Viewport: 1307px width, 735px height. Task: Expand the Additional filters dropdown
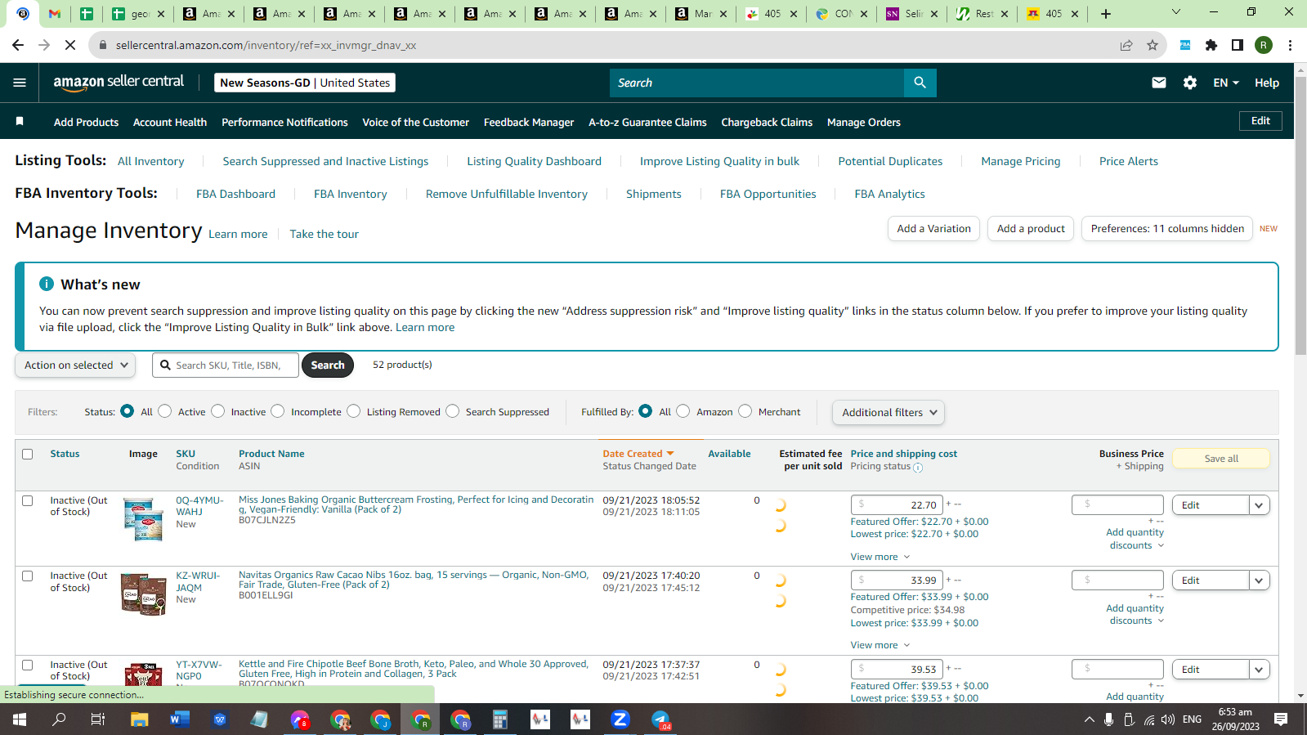pos(888,413)
